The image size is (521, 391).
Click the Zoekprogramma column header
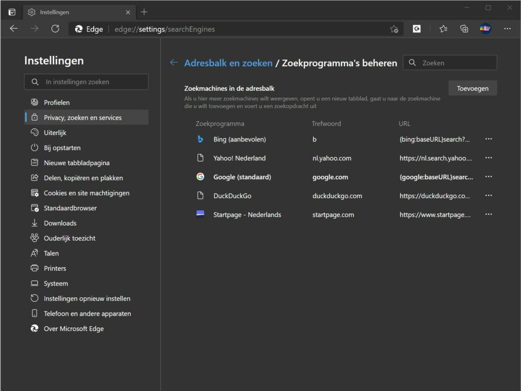pos(220,124)
